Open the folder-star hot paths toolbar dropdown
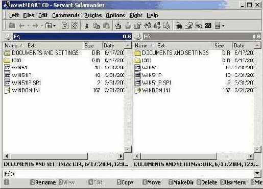263x189 pixels. pyautogui.click(x=51, y=26)
